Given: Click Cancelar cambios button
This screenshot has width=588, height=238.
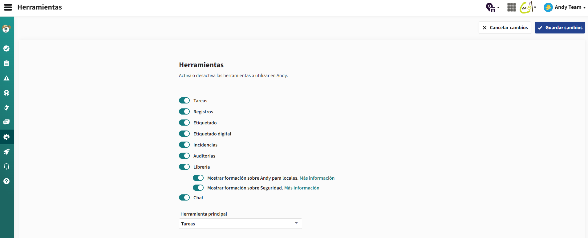Looking at the screenshot, I should tap(505, 28).
